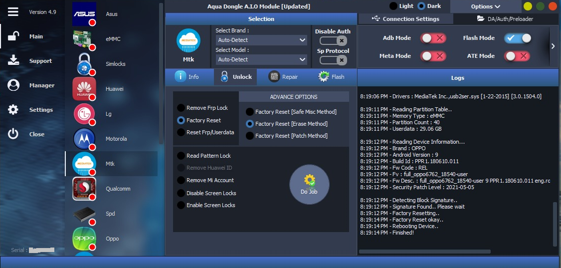561x268 pixels.
Task: Click the Info tab label
Action: 193,77
